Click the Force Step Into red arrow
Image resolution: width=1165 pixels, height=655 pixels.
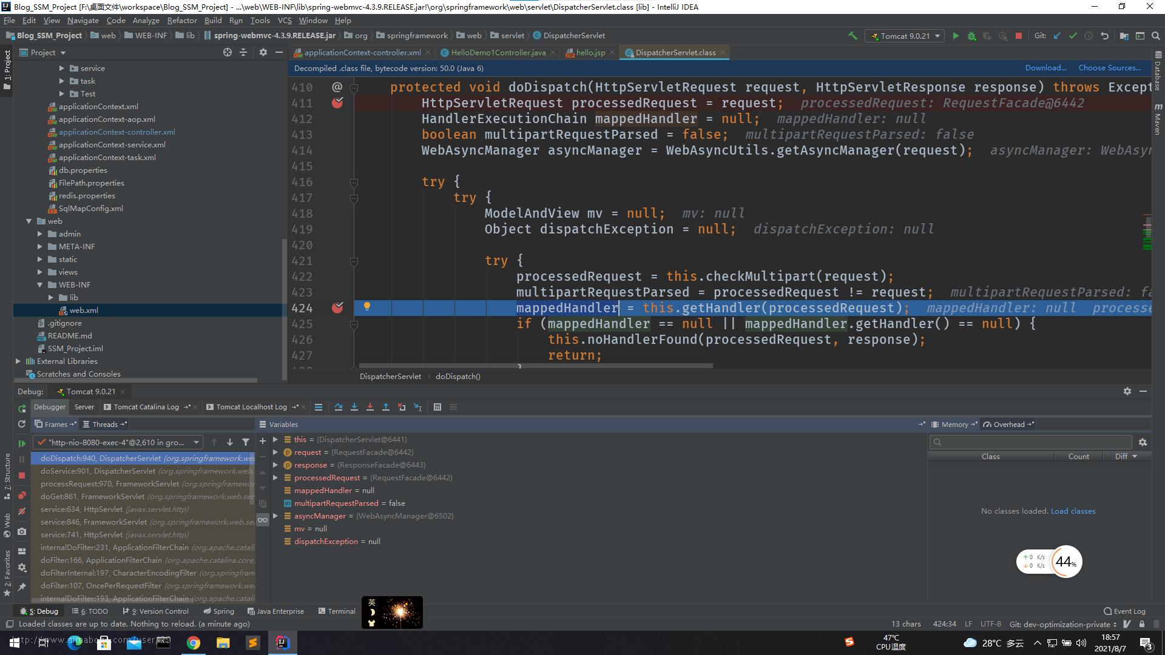coord(370,407)
